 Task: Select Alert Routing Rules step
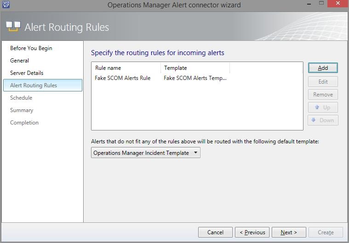34,85
